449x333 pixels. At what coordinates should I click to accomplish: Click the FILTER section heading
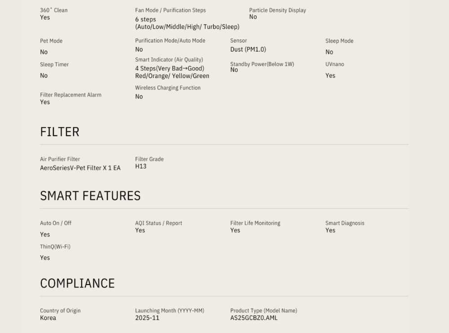click(60, 132)
